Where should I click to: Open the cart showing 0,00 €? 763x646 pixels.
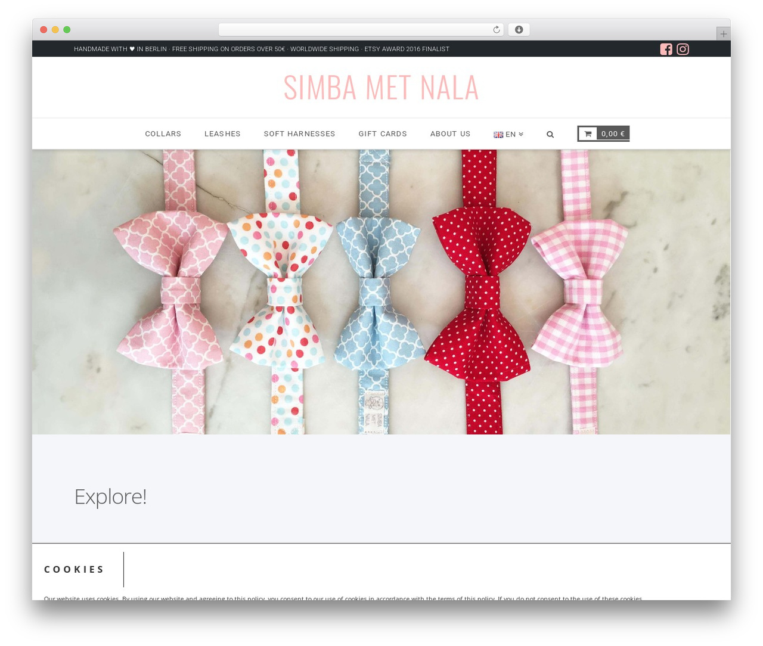[x=603, y=133]
